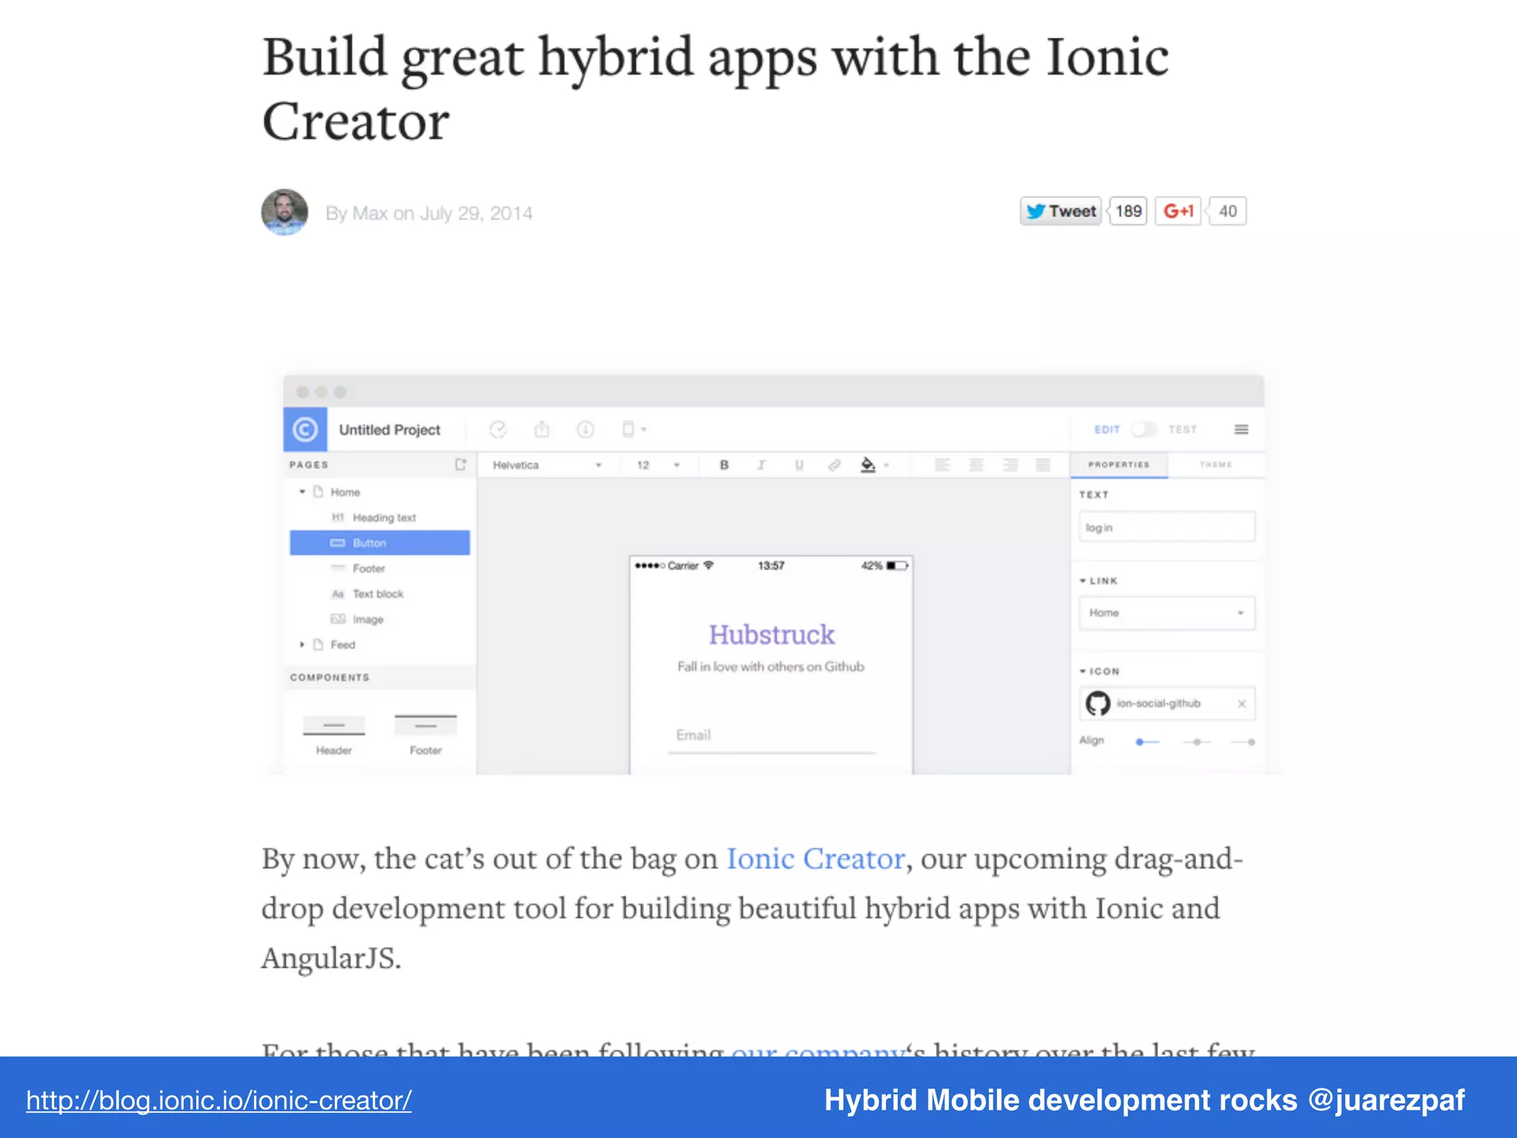Open the Helvetica font dropdown

[547, 465]
